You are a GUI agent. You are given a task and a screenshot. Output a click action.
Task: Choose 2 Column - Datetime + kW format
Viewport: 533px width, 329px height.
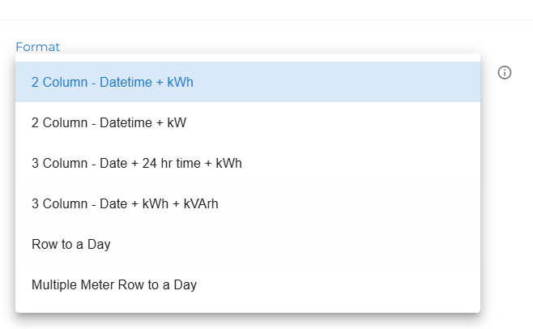tap(248, 122)
